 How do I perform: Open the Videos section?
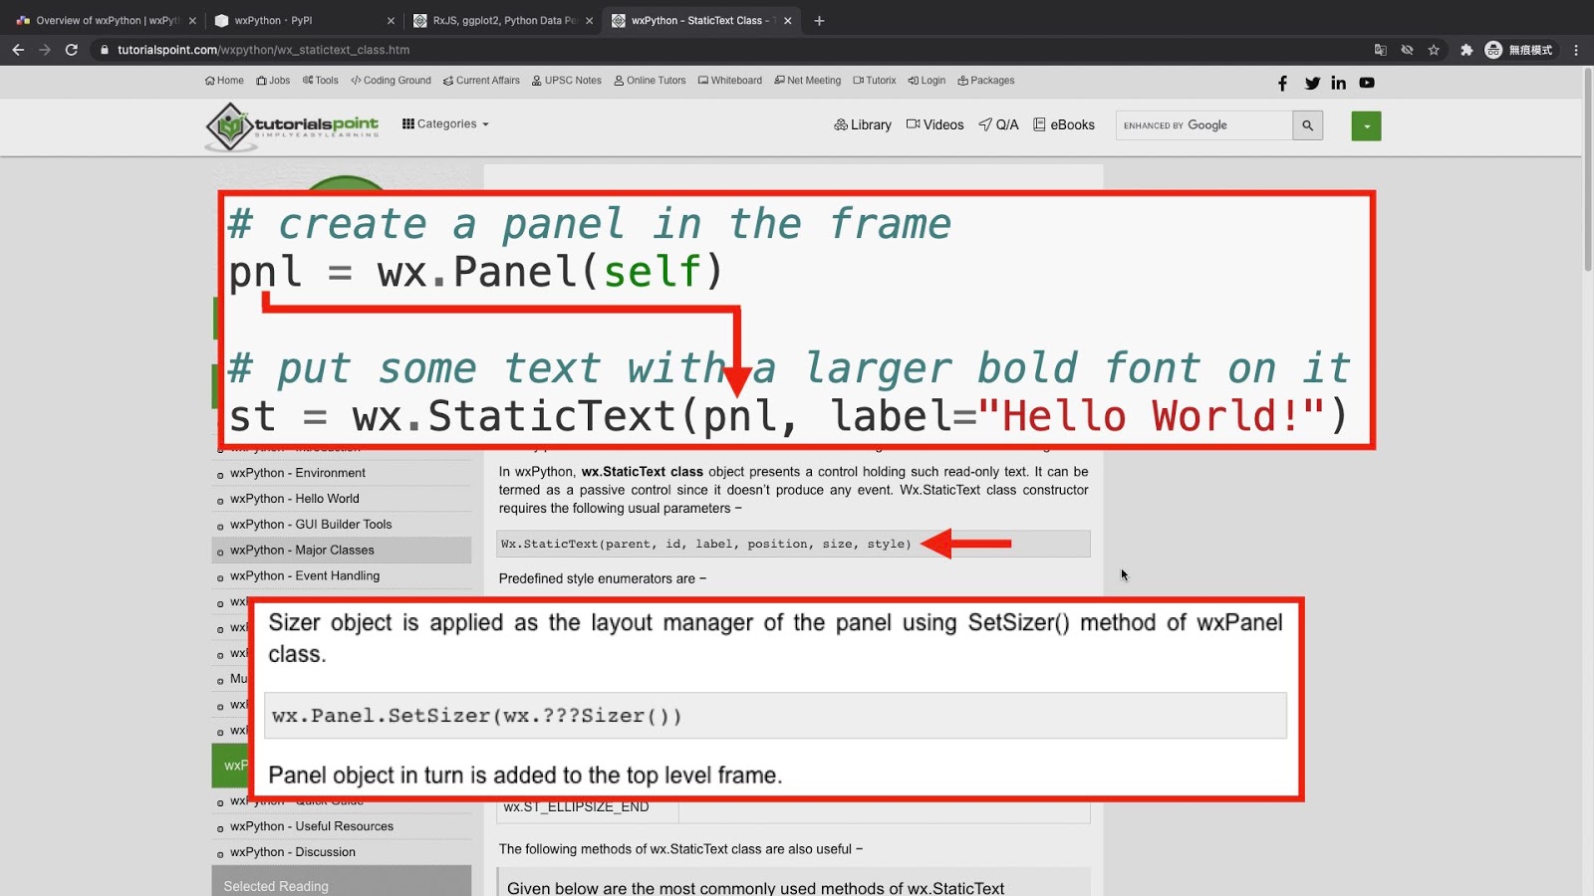click(x=935, y=125)
